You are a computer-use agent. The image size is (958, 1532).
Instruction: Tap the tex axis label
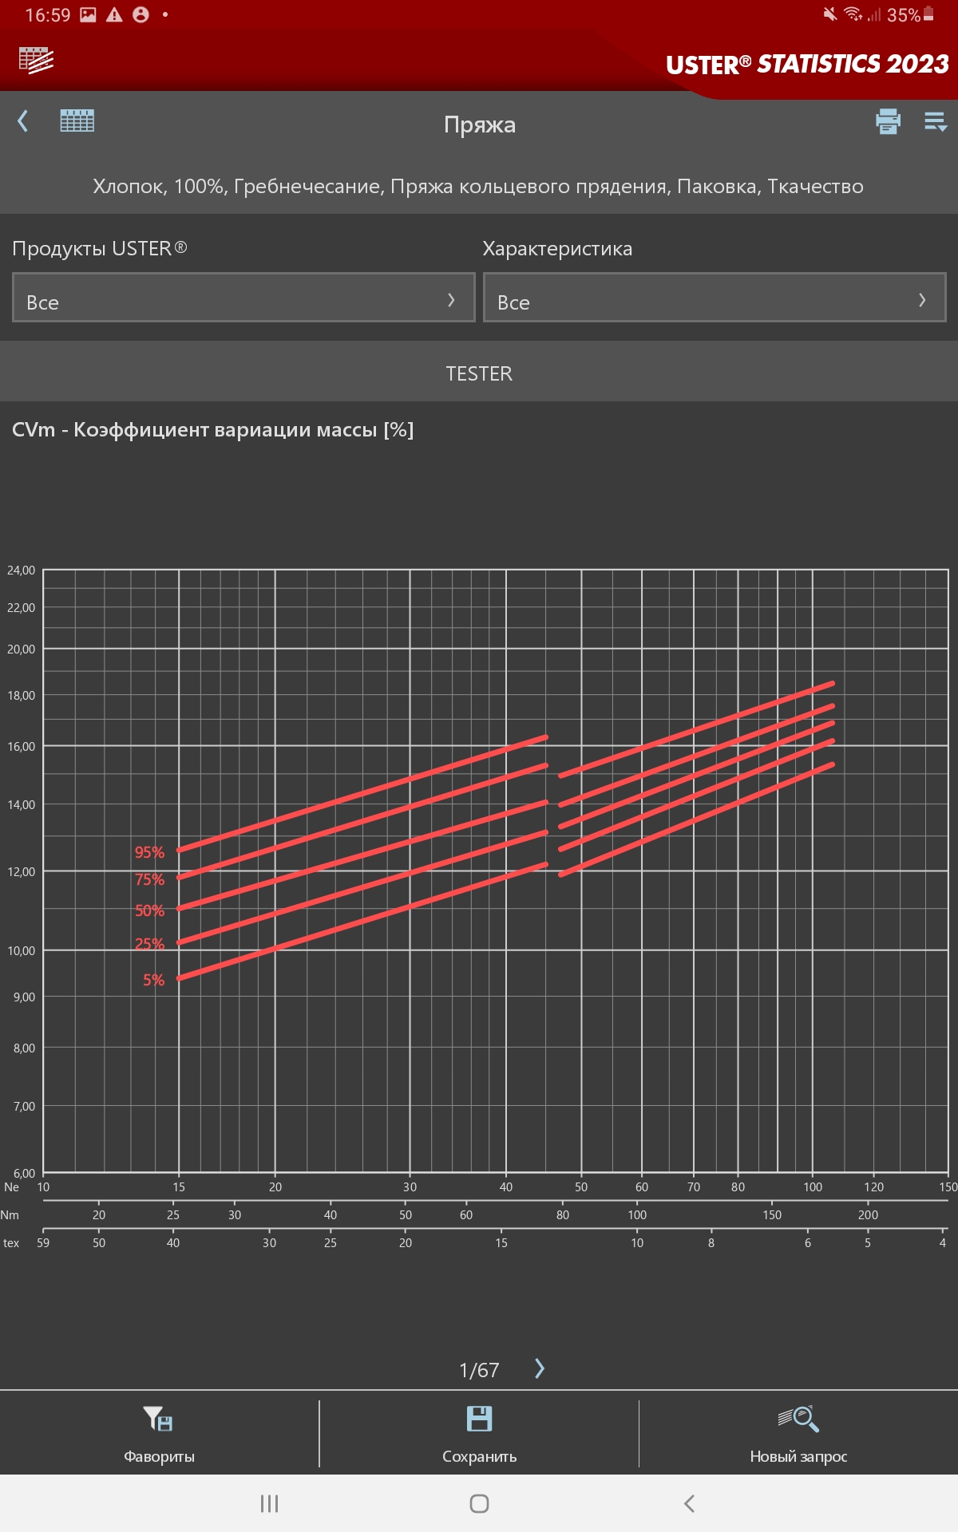pyautogui.click(x=11, y=1243)
